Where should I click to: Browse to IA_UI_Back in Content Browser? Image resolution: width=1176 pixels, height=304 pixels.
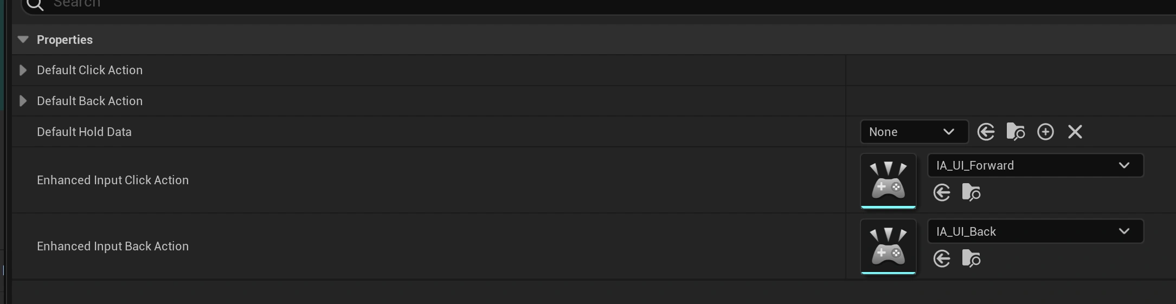(971, 258)
